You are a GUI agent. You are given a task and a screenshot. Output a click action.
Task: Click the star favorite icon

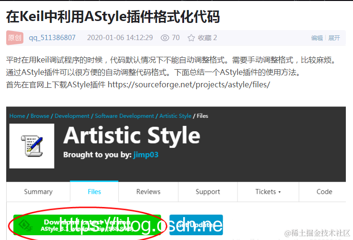191,38
